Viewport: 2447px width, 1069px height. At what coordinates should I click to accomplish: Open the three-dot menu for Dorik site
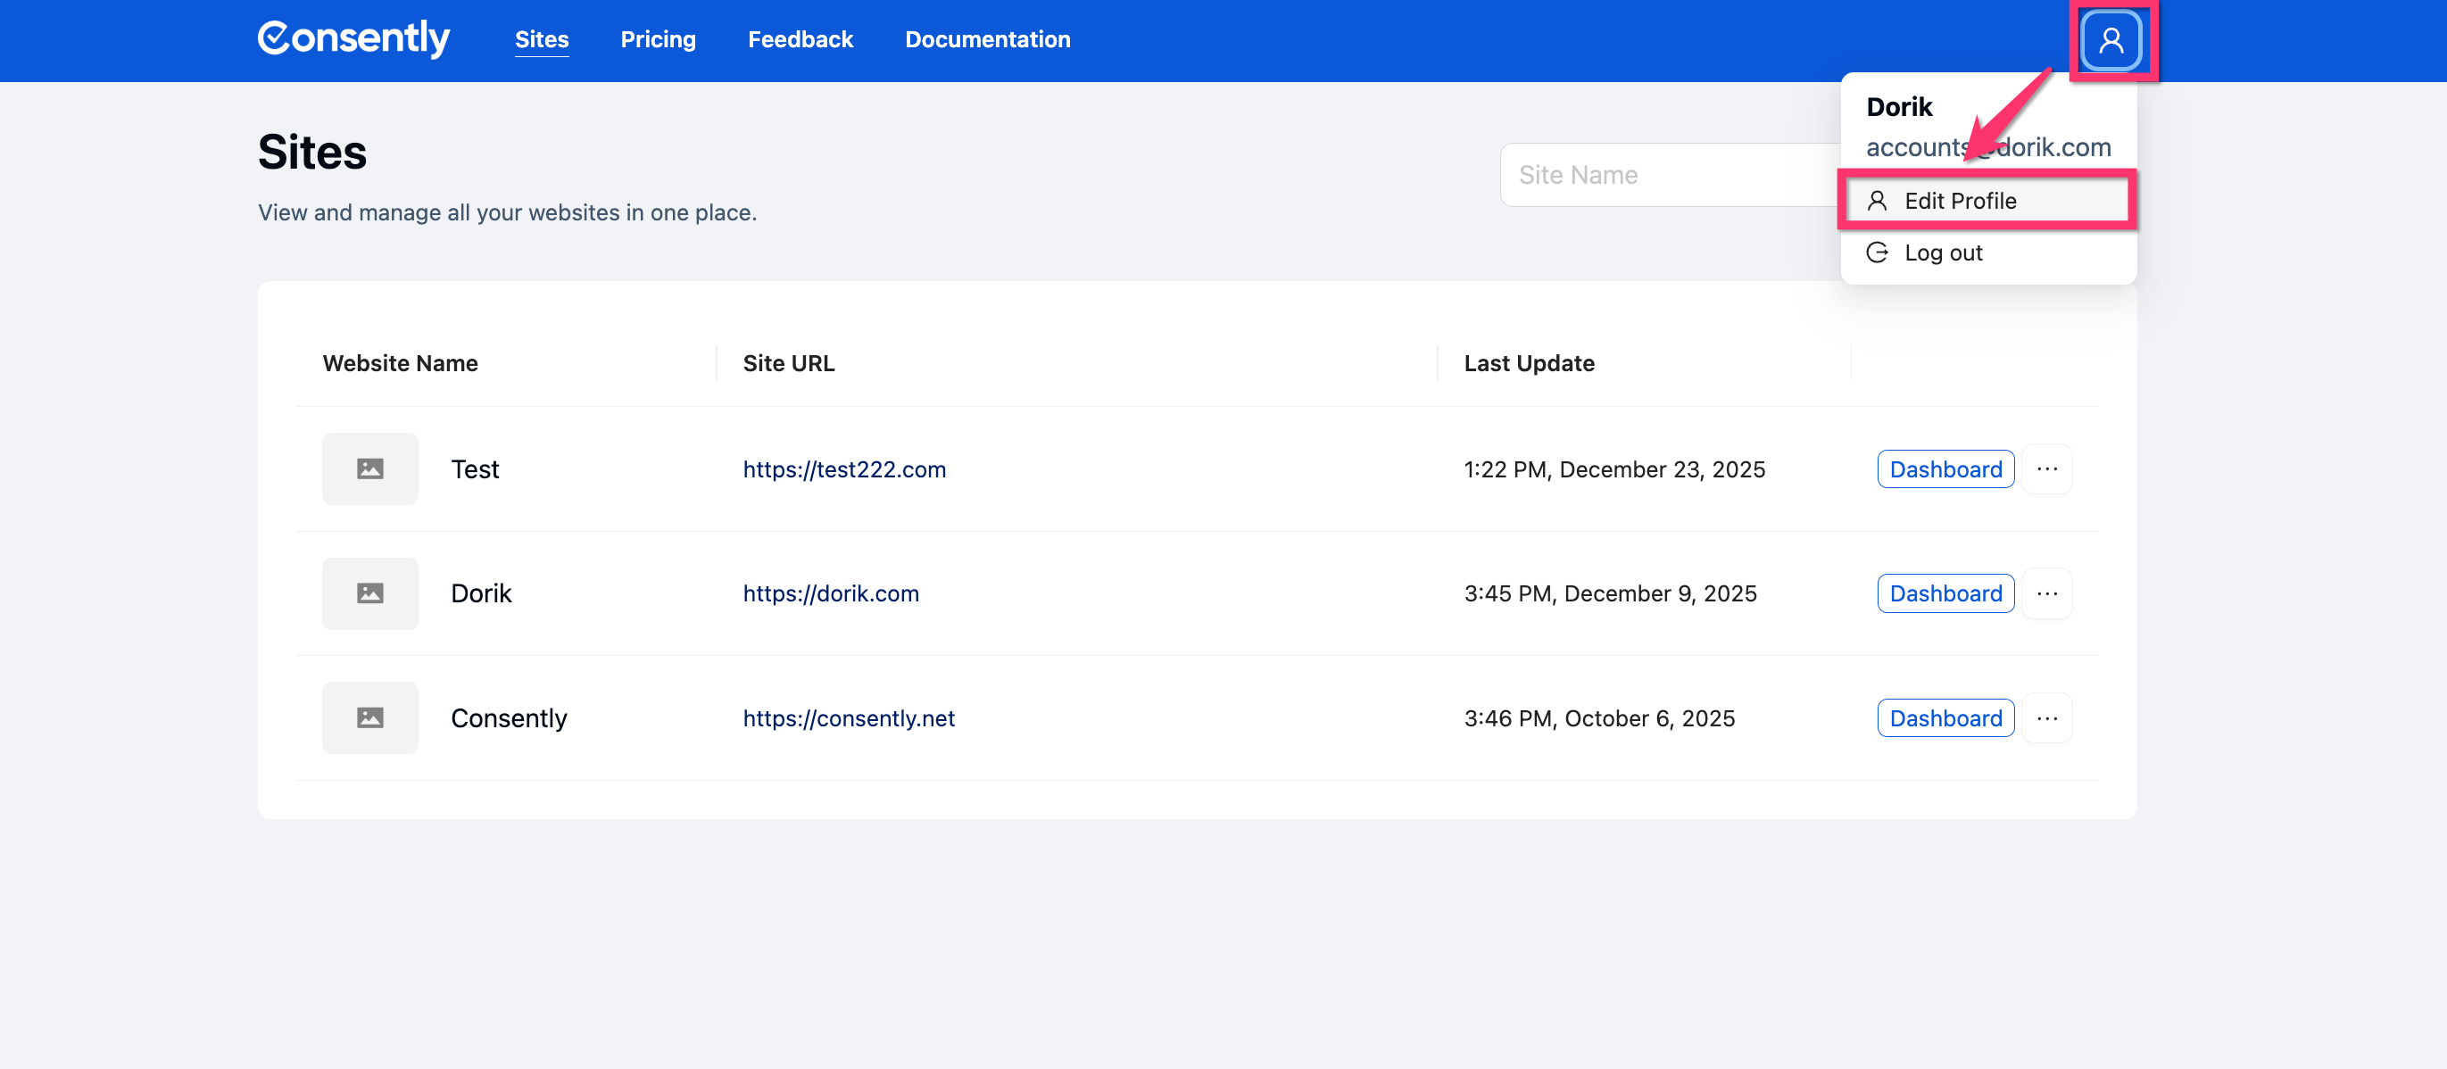[x=2046, y=593]
